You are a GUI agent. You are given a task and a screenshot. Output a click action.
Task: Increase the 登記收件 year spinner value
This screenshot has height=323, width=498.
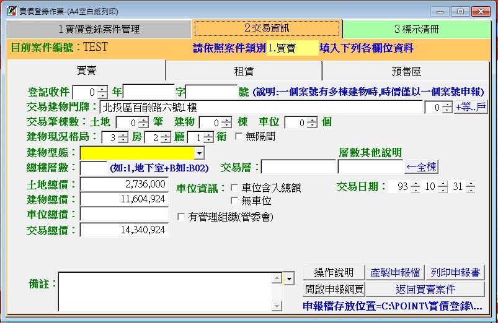(x=103, y=89)
